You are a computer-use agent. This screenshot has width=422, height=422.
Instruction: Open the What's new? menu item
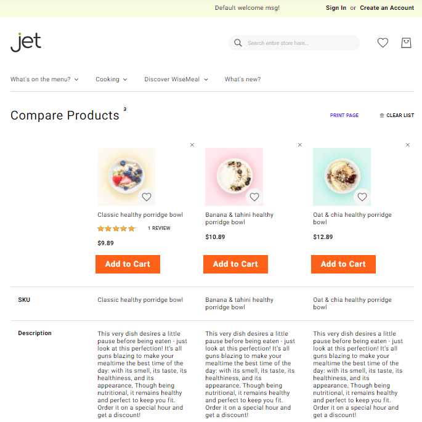coord(243,79)
